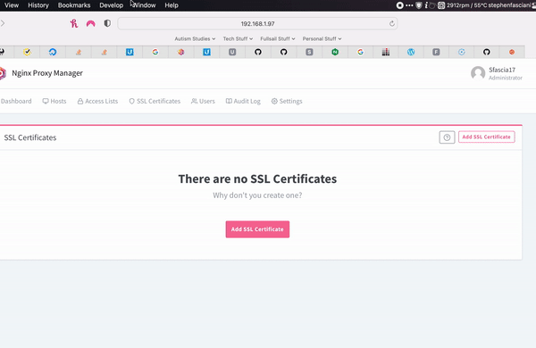The height and width of the screenshot is (348, 536).
Task: Open the Sfascia17 Administrator account menu
Action: point(497,73)
